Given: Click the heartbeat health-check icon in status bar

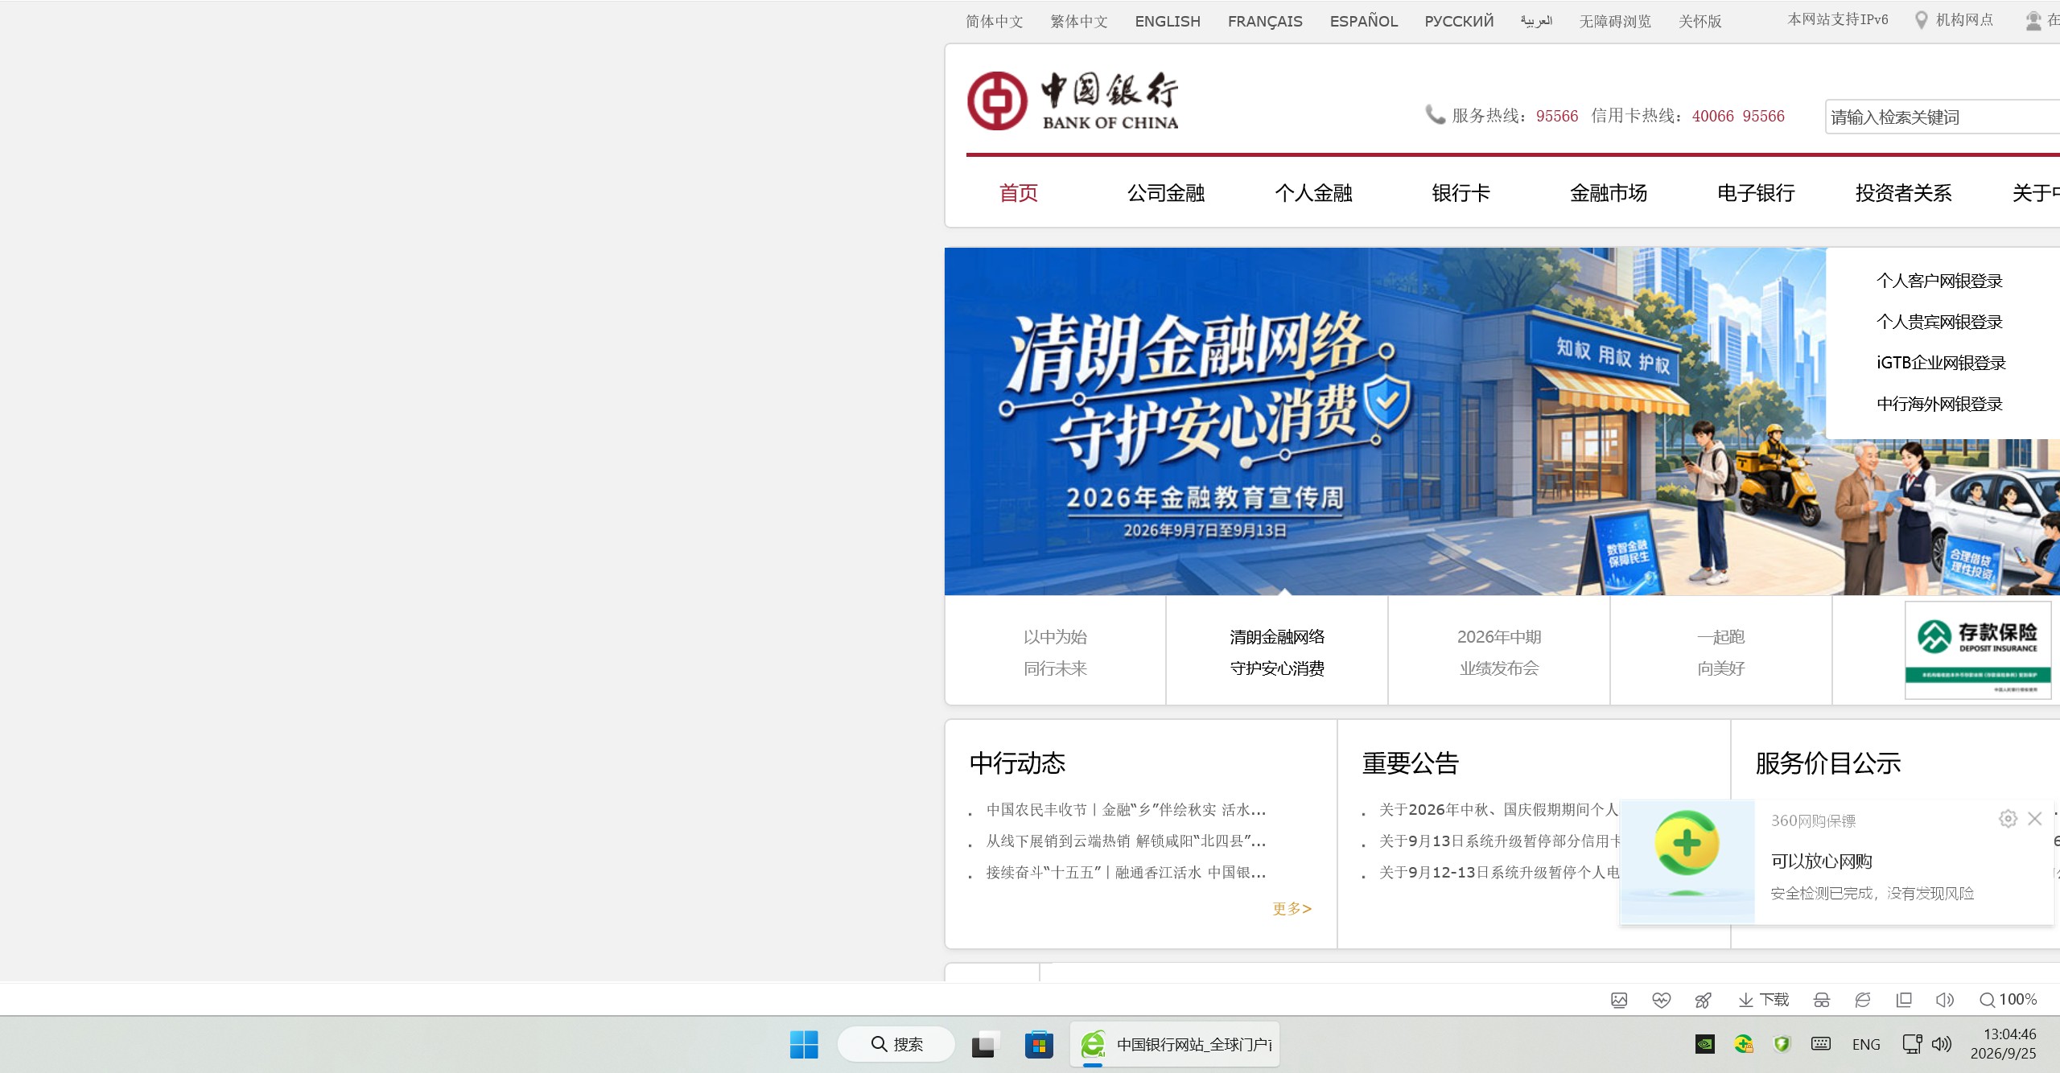Looking at the screenshot, I should (1661, 1000).
